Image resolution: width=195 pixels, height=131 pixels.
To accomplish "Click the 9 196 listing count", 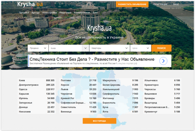I will pos(135,80).
